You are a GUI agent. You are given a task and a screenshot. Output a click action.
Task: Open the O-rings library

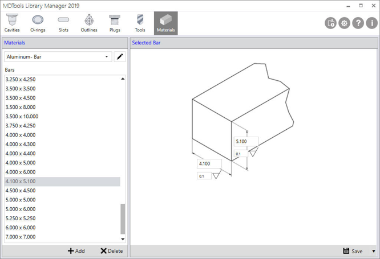point(38,23)
